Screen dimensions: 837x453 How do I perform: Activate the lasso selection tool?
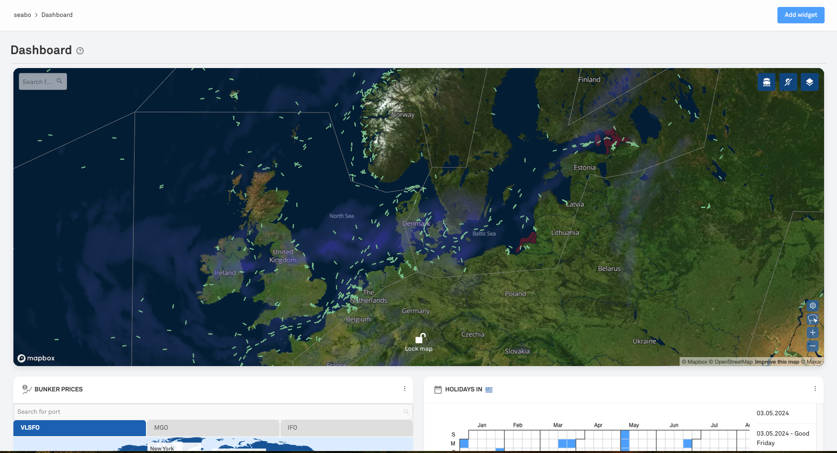click(x=813, y=319)
